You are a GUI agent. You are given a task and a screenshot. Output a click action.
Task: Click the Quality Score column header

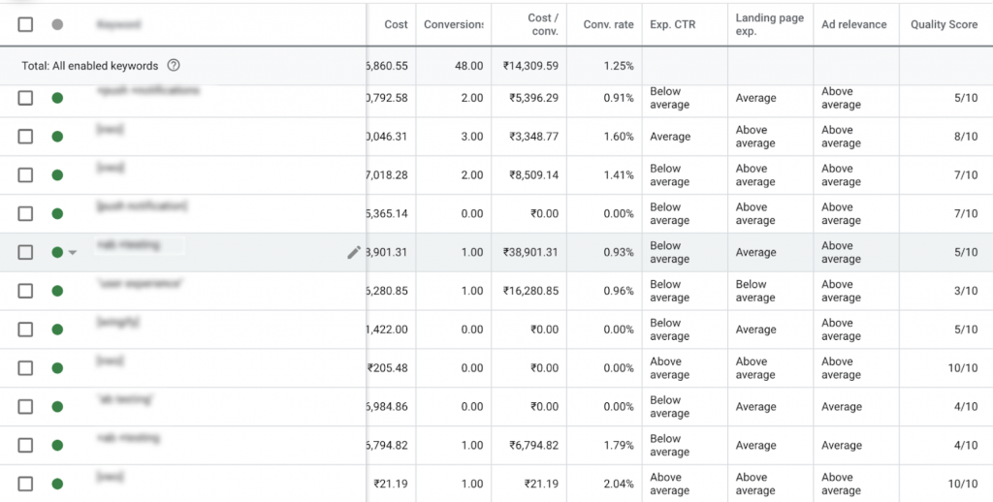(x=944, y=24)
